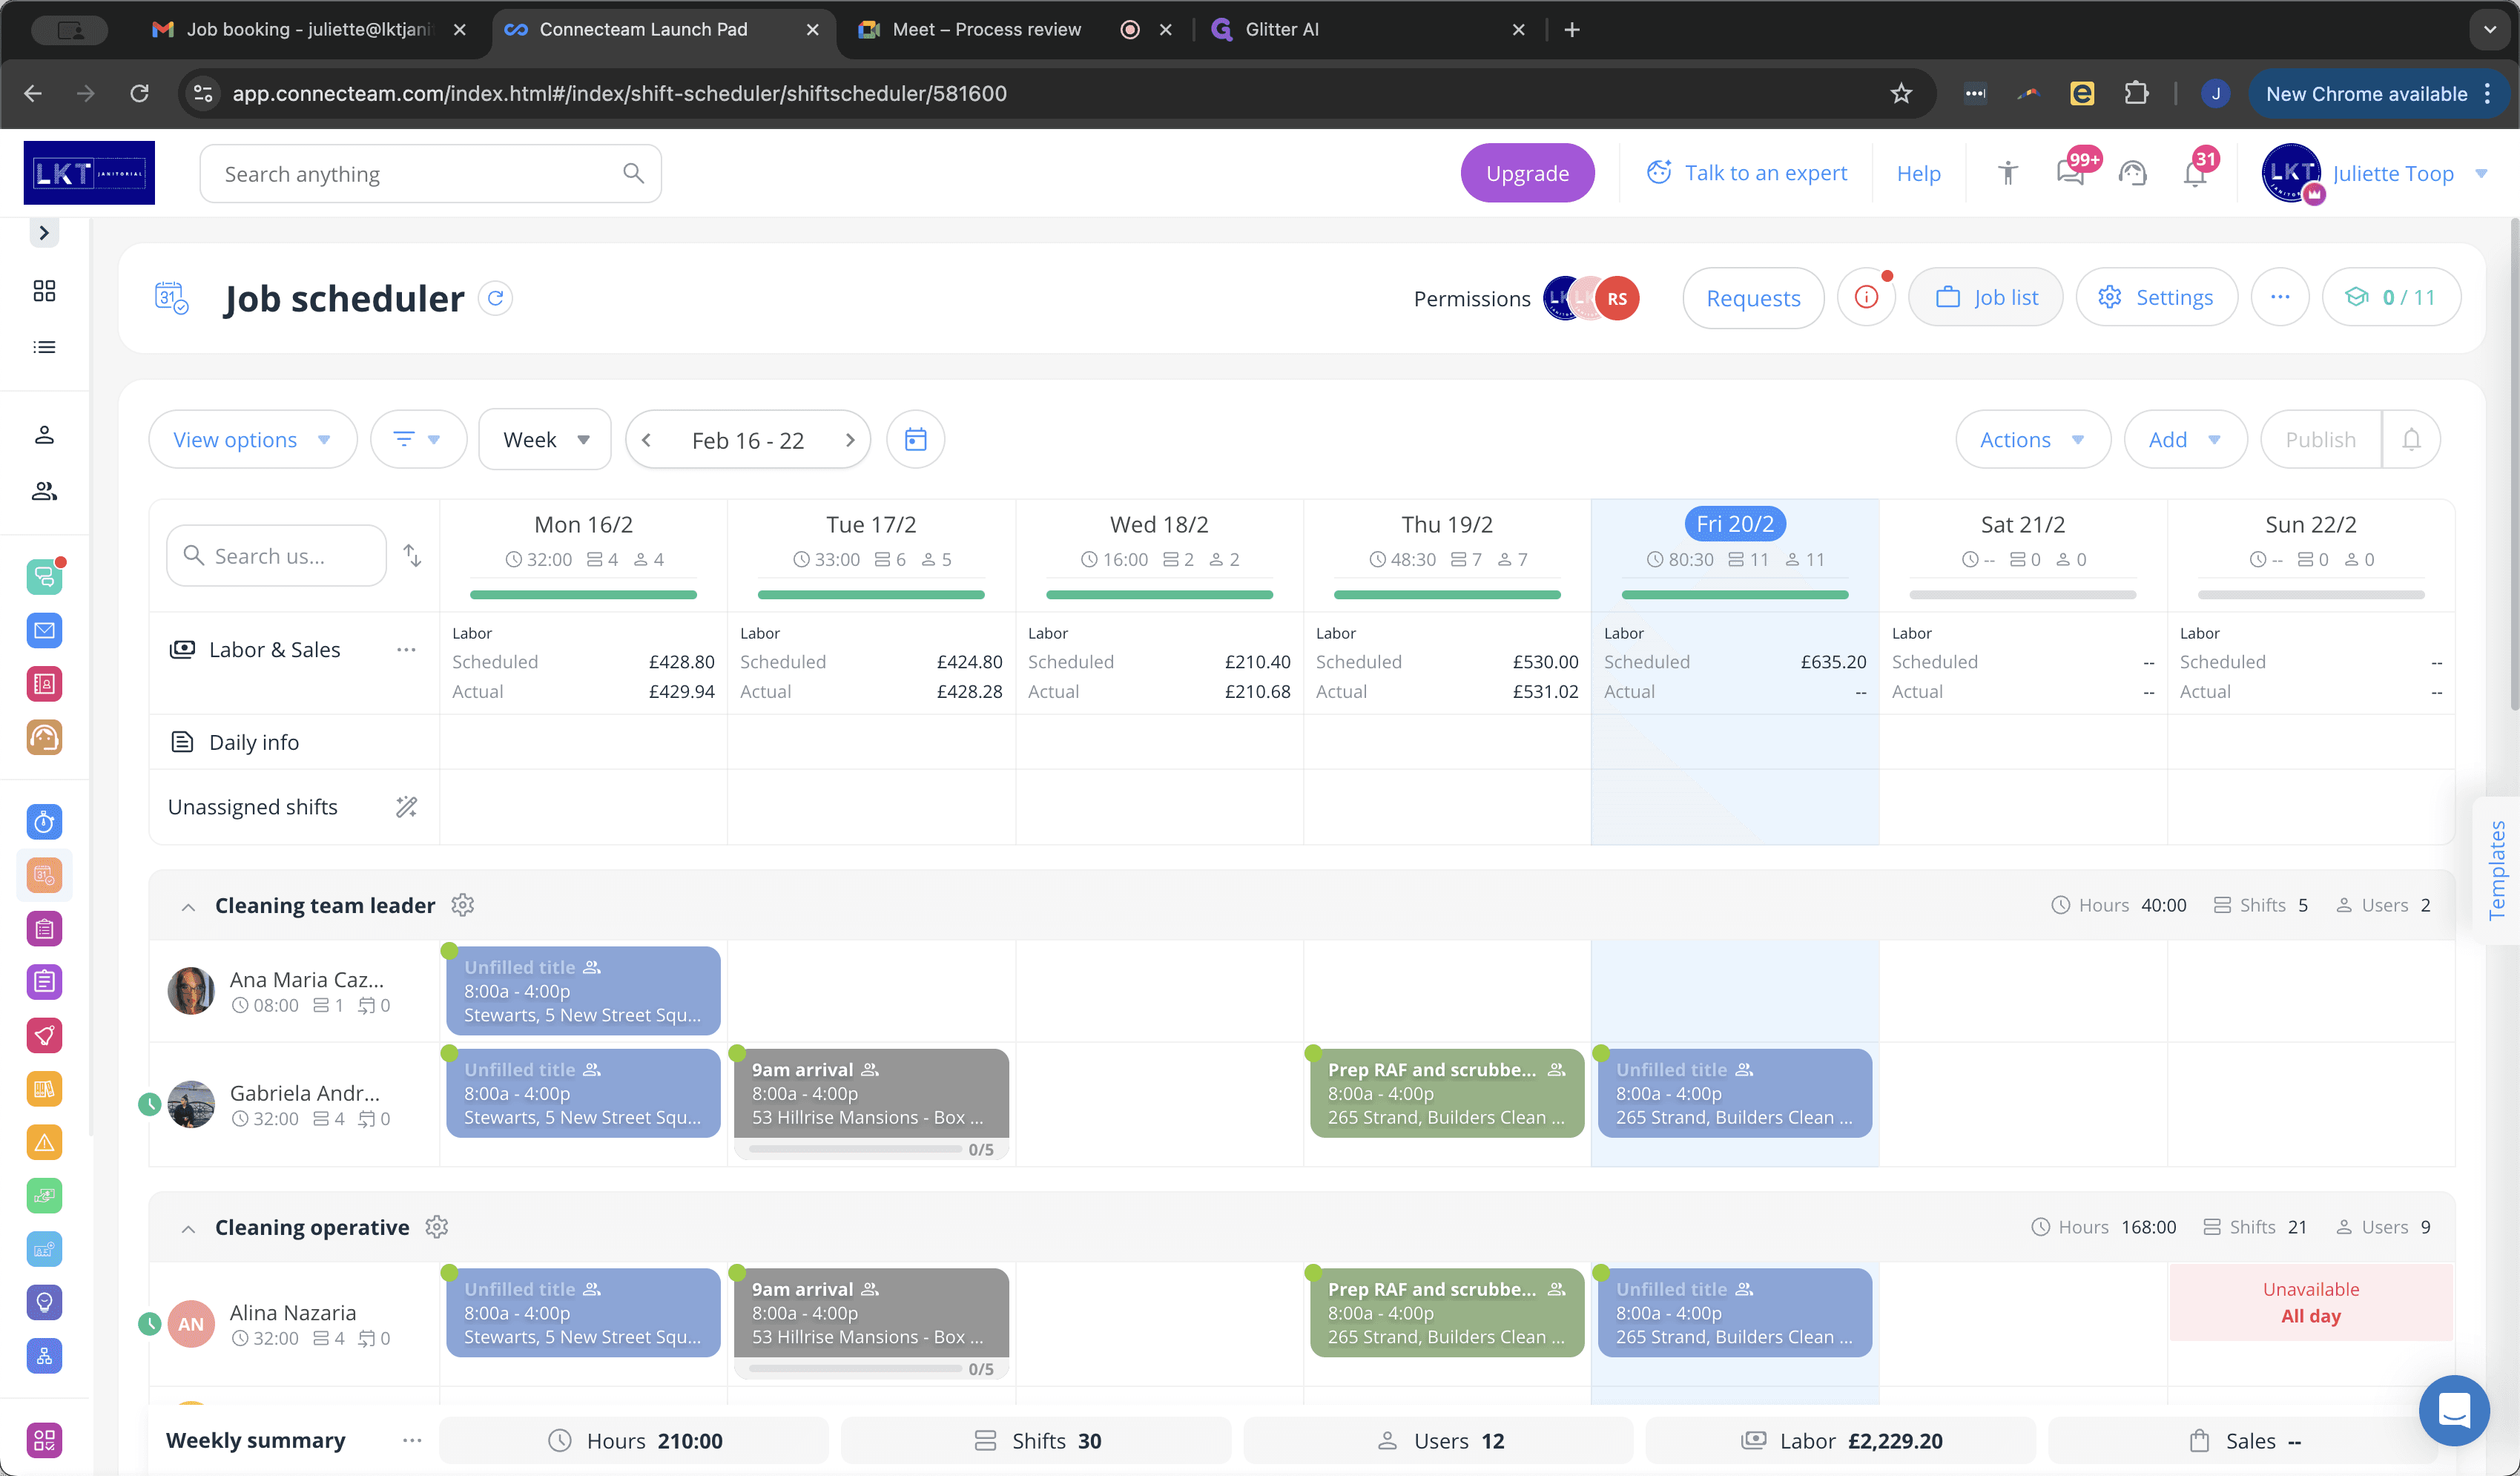Viewport: 2520px width, 1476px height.
Task: Go to the next week arrow
Action: [850, 440]
